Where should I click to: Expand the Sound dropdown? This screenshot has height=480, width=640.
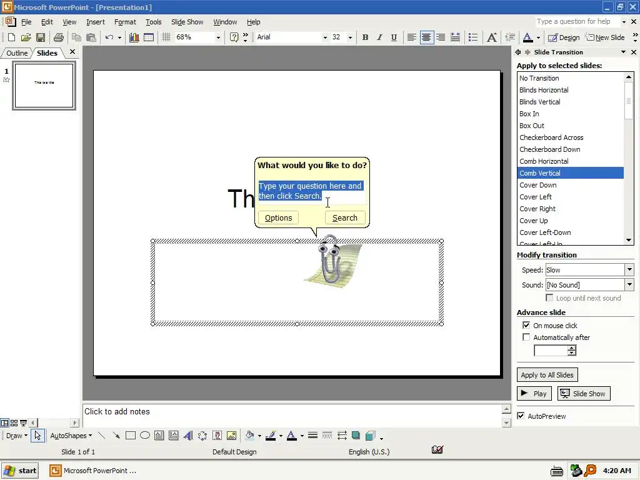tap(629, 285)
